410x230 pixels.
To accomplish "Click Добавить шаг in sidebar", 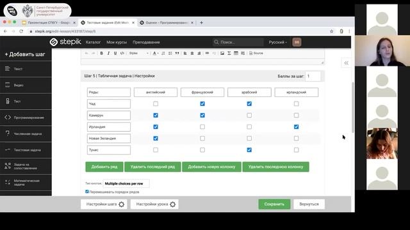I will [25, 54].
